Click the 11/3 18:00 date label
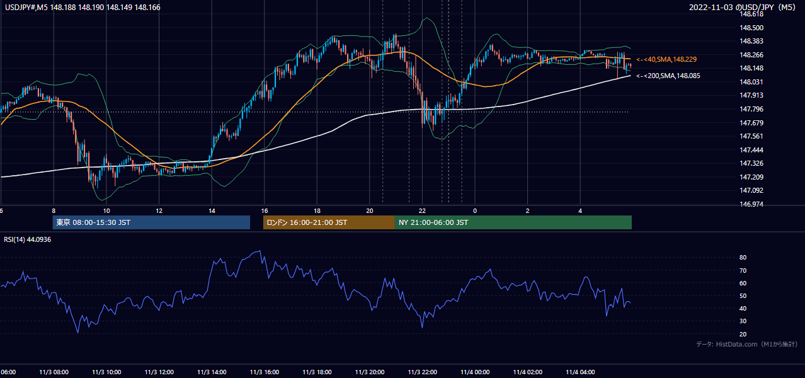The height and width of the screenshot is (378, 805). pos(317,372)
